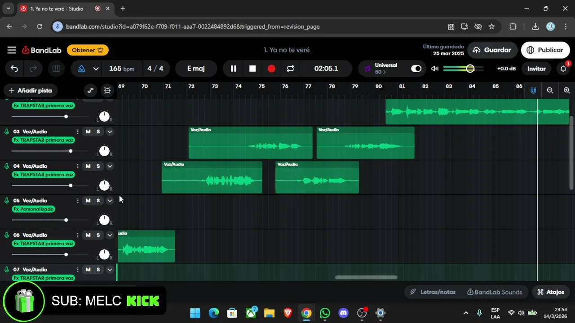Open WhatsApp from the taskbar

(x=325, y=313)
